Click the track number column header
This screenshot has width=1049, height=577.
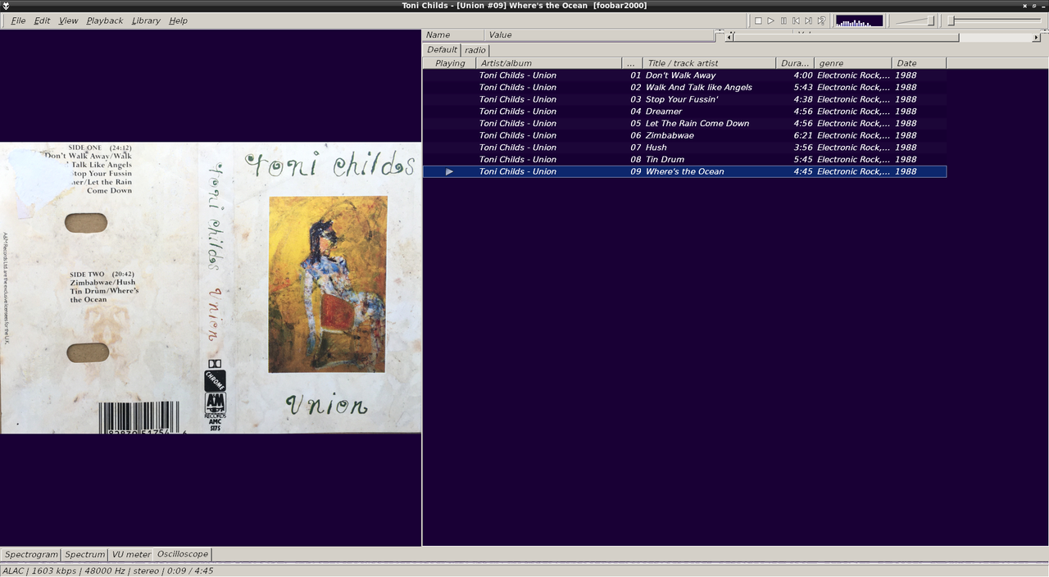click(x=633, y=63)
